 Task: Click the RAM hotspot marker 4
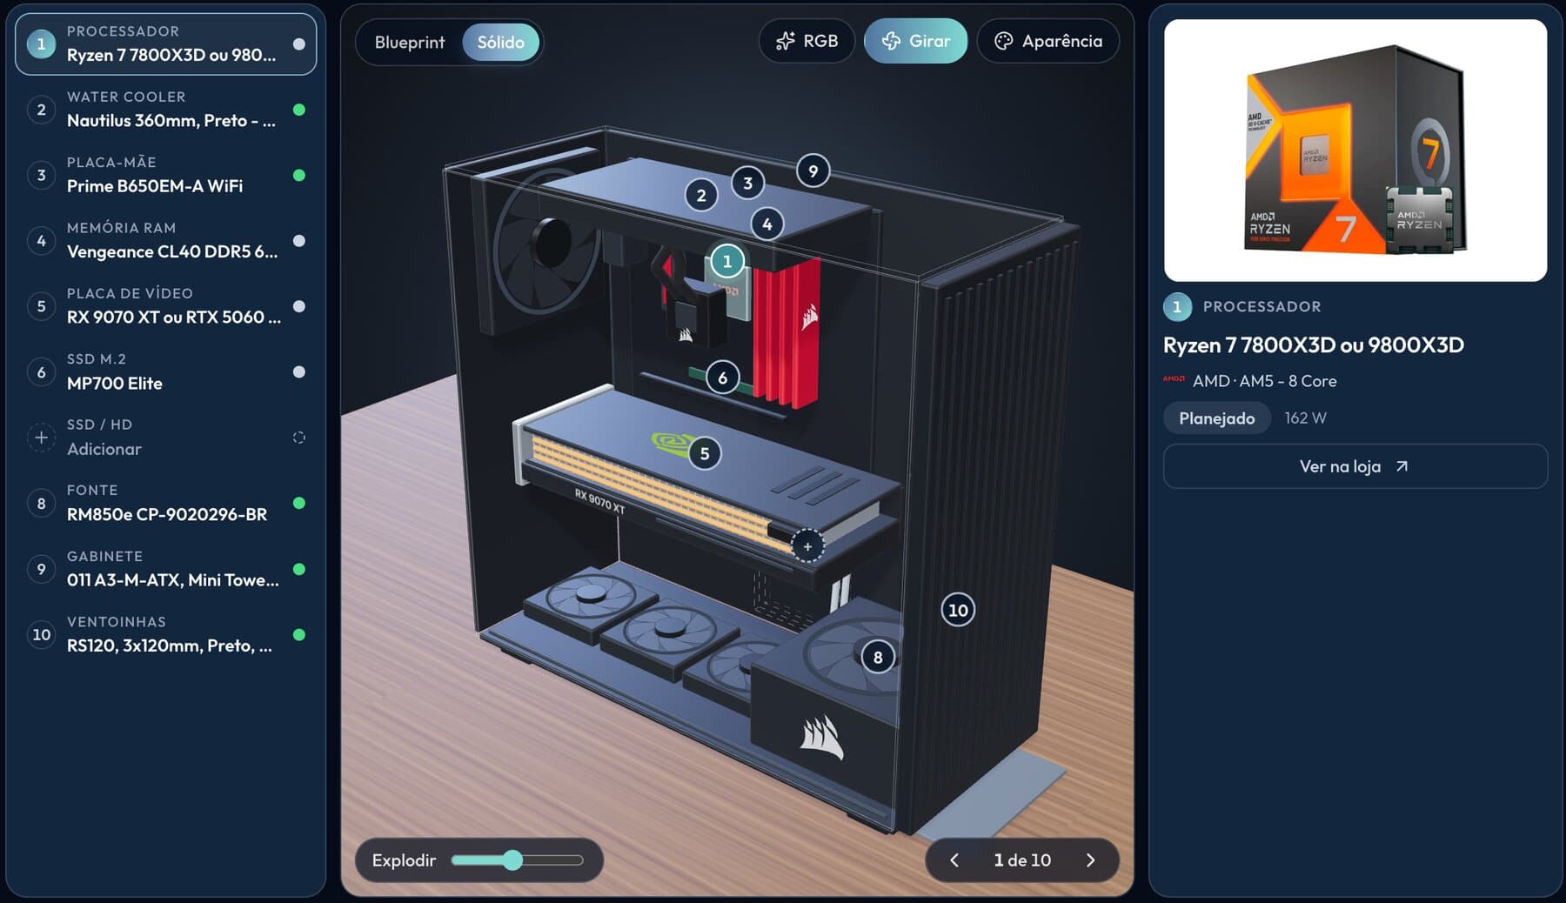click(766, 224)
